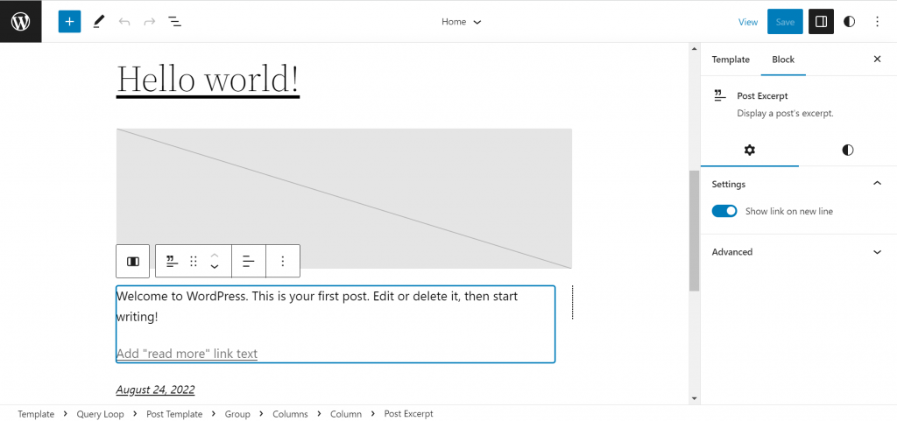897x421 pixels.
Task: Open the WordPress logo site navigation
Action: pyautogui.click(x=21, y=22)
